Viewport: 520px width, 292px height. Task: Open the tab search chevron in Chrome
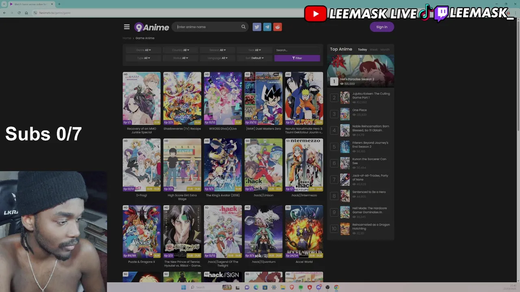pyautogui.click(x=4, y=4)
